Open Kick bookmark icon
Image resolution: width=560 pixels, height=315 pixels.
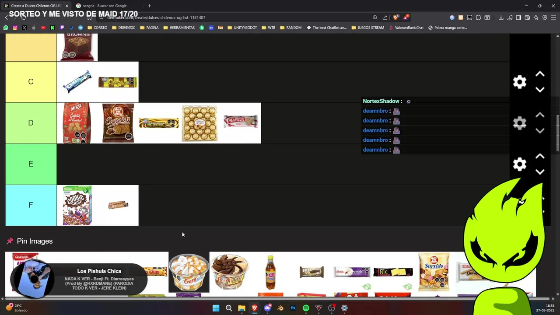[52, 28]
